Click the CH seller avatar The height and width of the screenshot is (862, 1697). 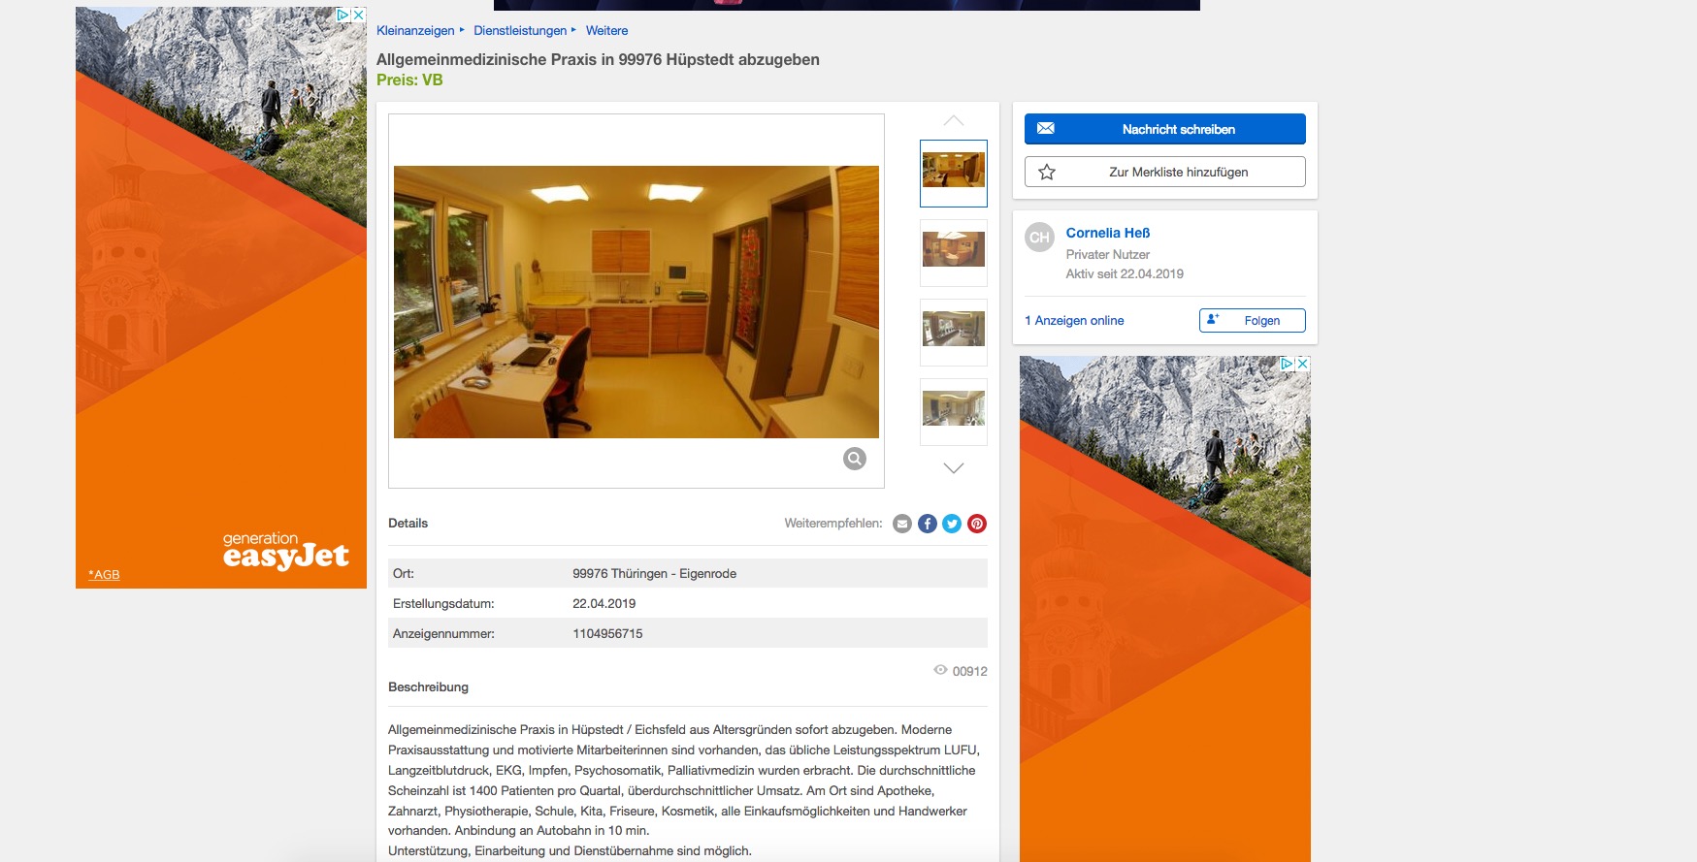pos(1040,238)
